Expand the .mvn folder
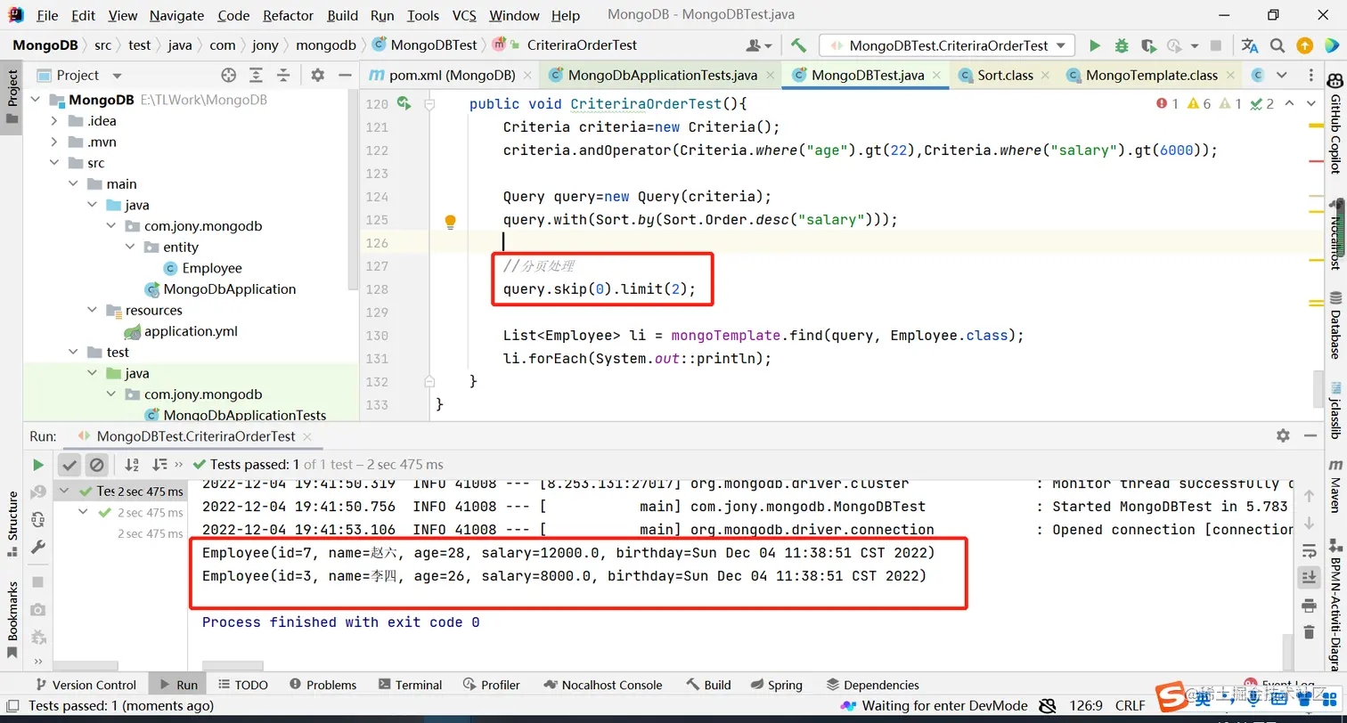 54,142
